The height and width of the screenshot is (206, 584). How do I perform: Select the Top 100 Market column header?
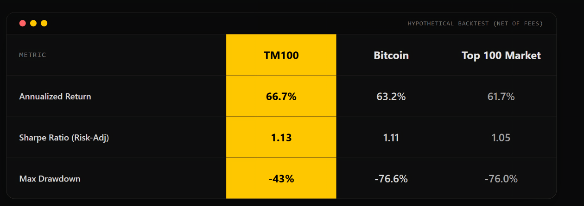click(x=501, y=55)
